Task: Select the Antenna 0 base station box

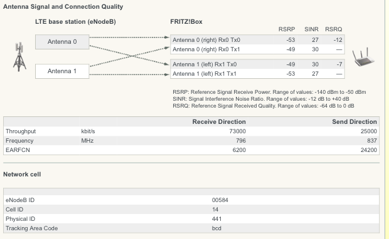Action: (62, 42)
